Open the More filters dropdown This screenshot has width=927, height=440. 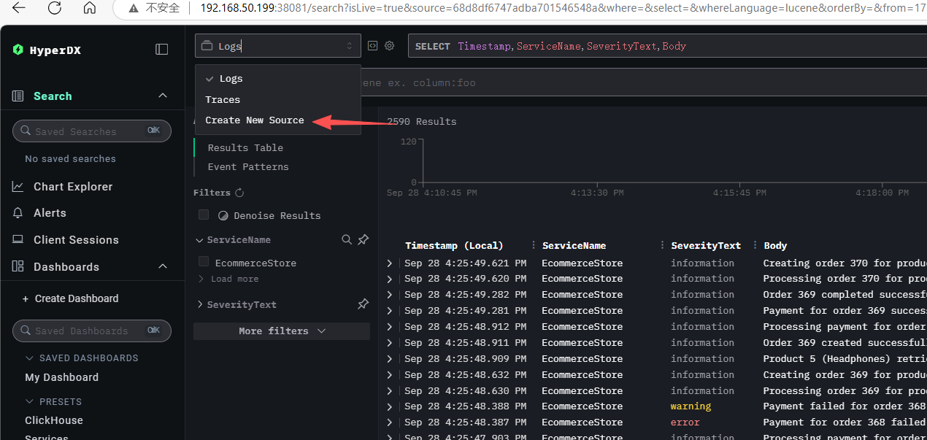[x=282, y=331]
